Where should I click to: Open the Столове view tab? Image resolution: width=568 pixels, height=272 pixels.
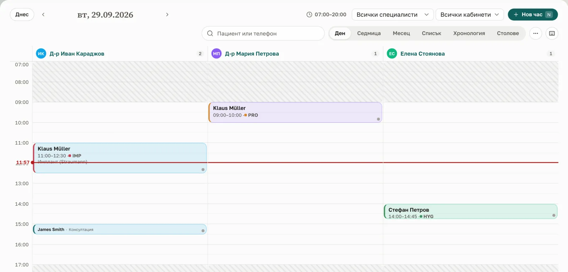(x=508, y=33)
